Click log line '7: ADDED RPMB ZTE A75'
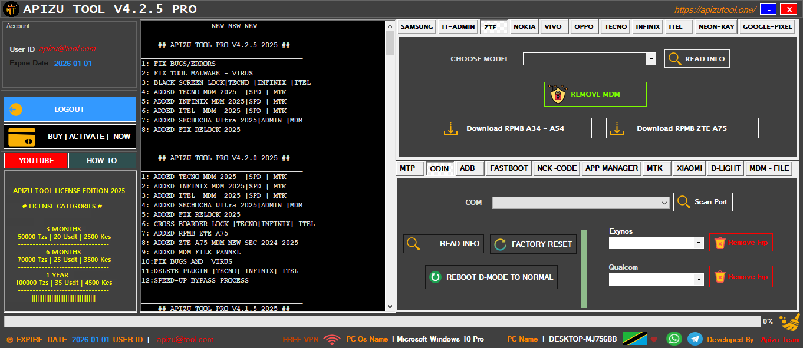Screen dimensions: 803x348 pyautogui.click(x=185, y=233)
